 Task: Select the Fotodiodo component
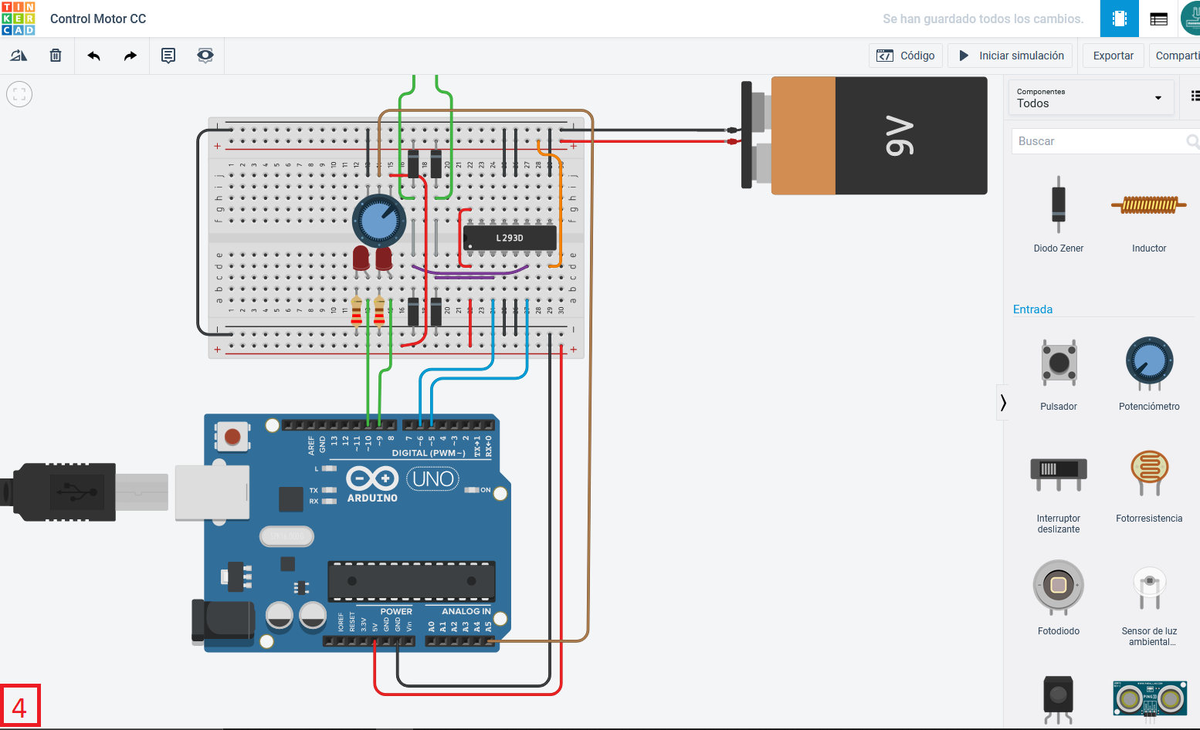pyautogui.click(x=1059, y=597)
